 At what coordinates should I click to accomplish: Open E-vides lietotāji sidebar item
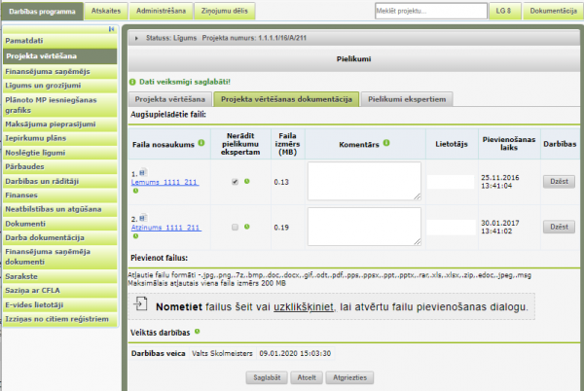pyautogui.click(x=60, y=305)
